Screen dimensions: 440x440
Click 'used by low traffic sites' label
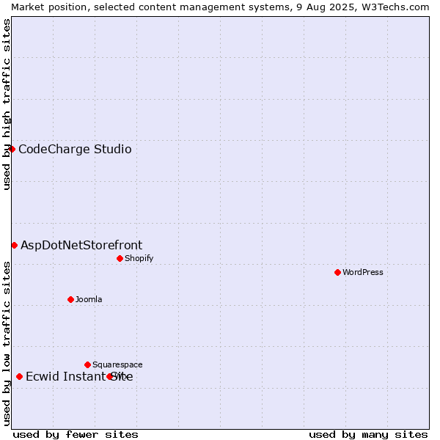pyautogui.click(x=6, y=344)
